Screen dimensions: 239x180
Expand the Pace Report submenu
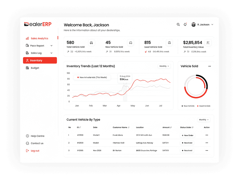[x=52, y=46]
